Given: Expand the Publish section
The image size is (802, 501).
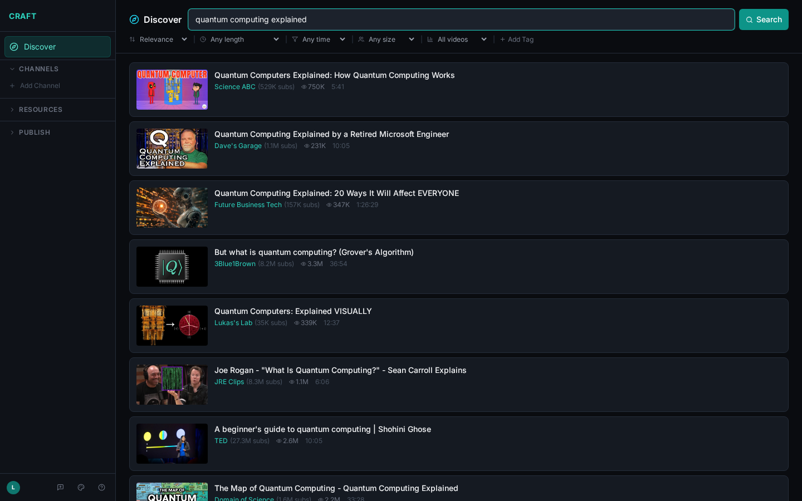Looking at the screenshot, I should coord(12,132).
